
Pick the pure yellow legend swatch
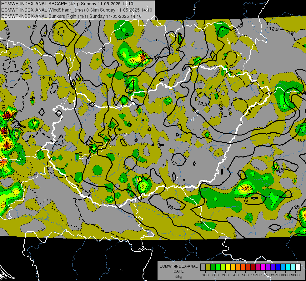click(x=228, y=267)
